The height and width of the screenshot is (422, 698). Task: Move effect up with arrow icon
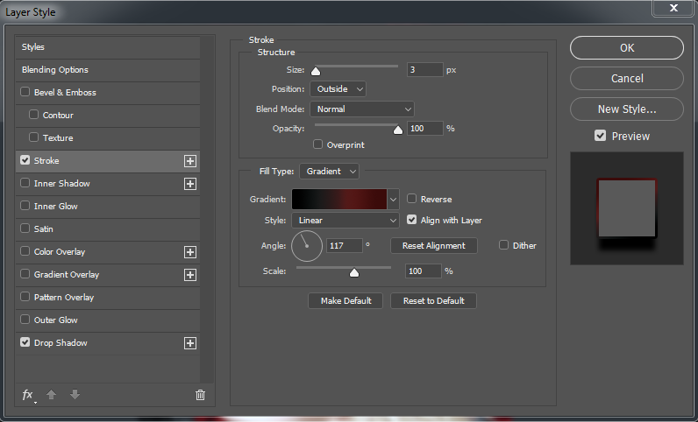(51, 395)
